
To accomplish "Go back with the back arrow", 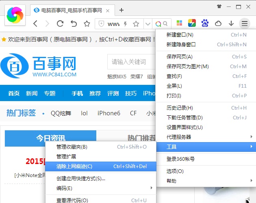I will [x=35, y=24].
